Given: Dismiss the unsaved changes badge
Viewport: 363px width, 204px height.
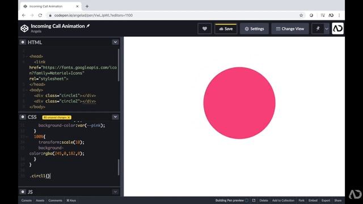Looking at the screenshot, I should (69, 117).
